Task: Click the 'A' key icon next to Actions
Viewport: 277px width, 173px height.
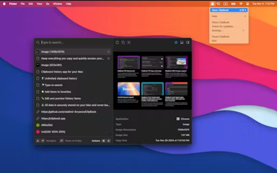Action: [109, 141]
